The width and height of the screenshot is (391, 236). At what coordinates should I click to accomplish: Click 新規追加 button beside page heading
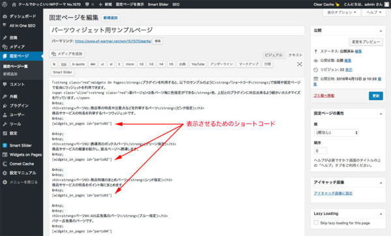111,18
